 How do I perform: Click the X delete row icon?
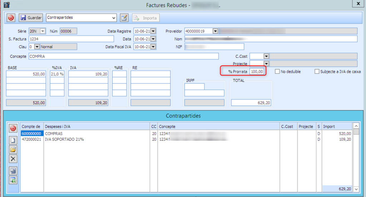tap(13, 159)
